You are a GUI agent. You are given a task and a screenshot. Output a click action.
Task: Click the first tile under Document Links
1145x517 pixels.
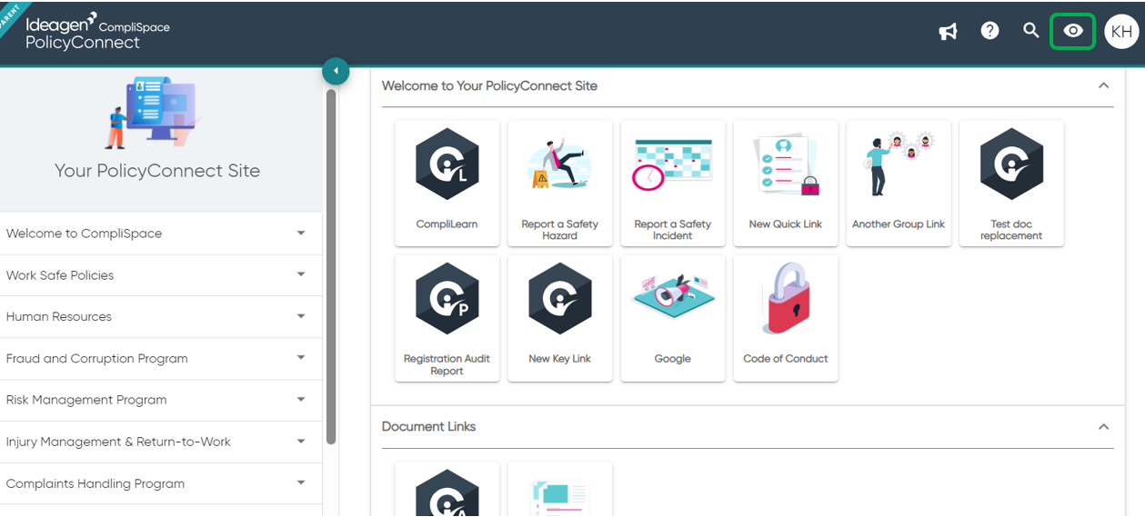coord(447,489)
